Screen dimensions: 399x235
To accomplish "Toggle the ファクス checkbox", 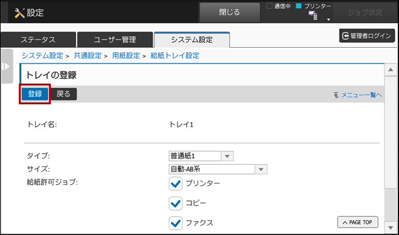I will tap(176, 223).
